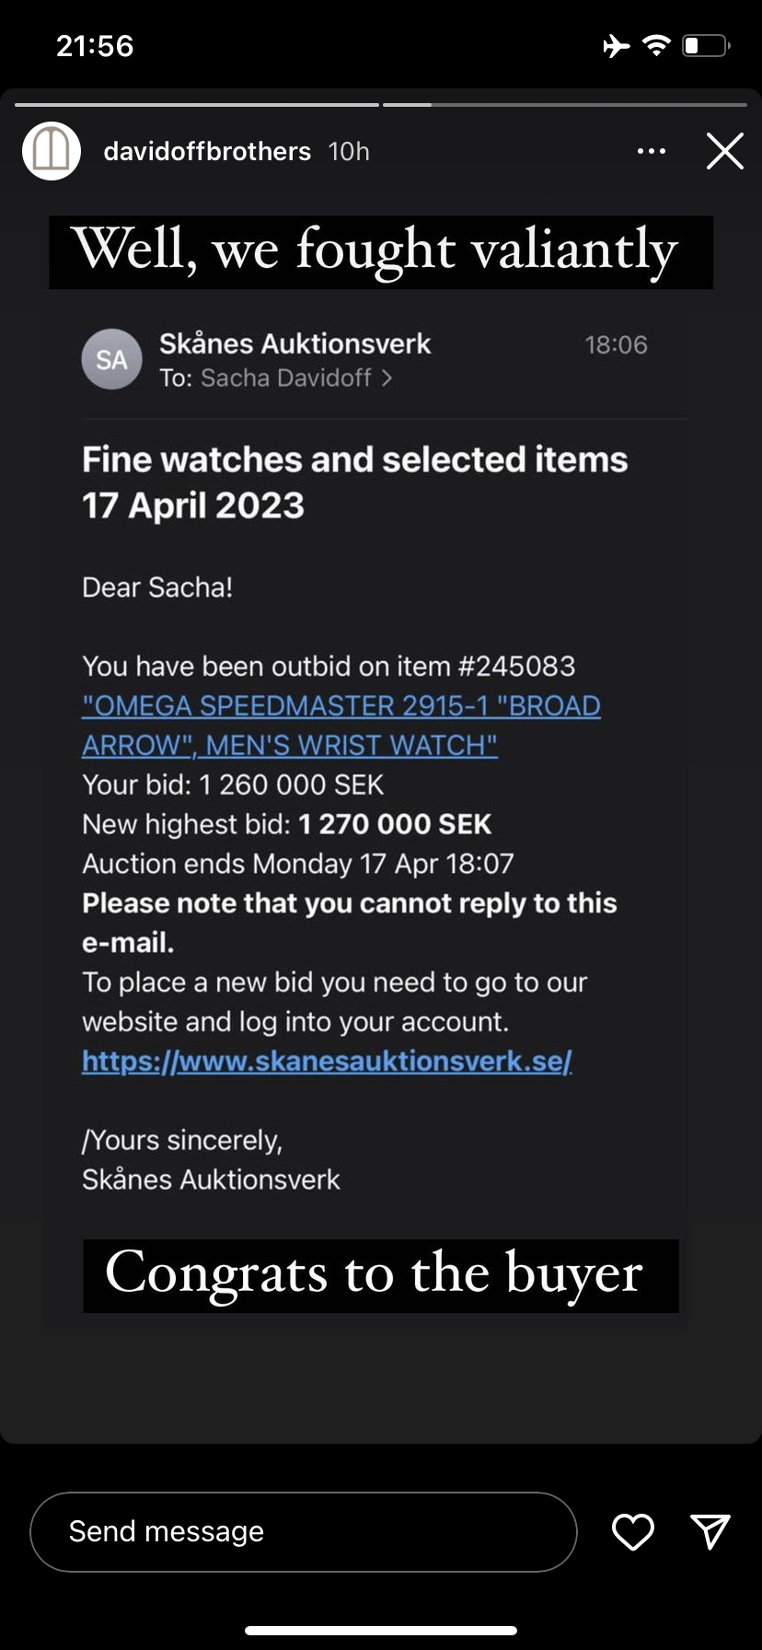Tap the airplane mode status icon

(617, 45)
